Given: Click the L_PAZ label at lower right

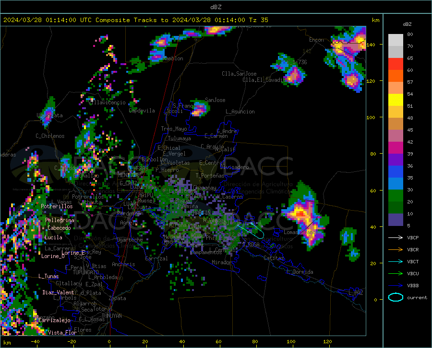Looking at the screenshot, I should [x=356, y=293].
